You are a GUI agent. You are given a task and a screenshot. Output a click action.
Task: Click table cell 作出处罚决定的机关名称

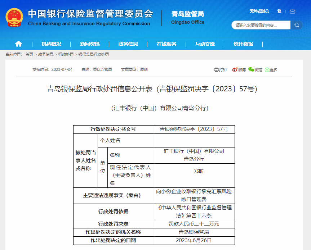tap(113, 232)
